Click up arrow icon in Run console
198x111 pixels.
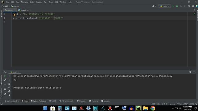(9, 76)
